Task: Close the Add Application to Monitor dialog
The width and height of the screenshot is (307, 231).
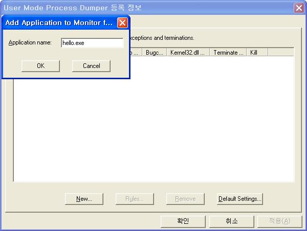Action: tap(122, 23)
